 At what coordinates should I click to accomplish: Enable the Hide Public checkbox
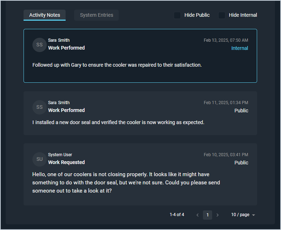[177, 15]
